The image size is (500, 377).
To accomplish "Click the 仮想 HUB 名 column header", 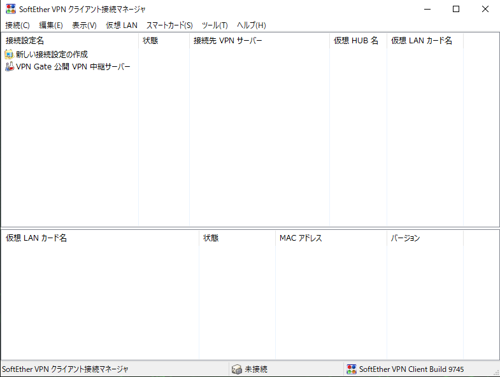I will (x=356, y=41).
